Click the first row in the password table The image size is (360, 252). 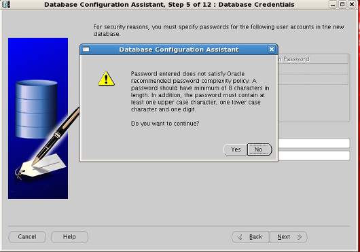click(x=313, y=69)
